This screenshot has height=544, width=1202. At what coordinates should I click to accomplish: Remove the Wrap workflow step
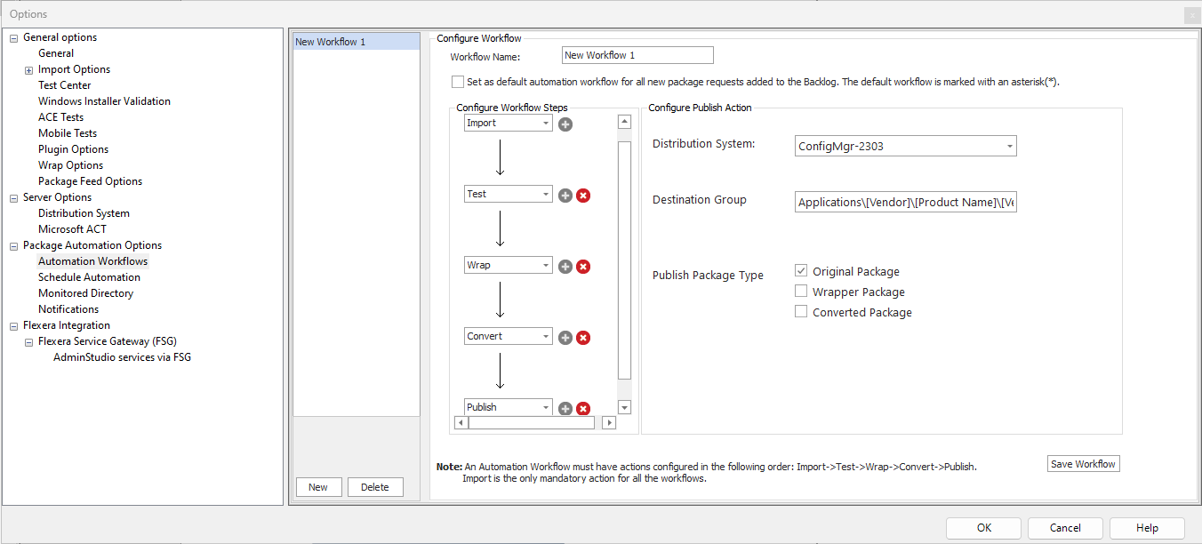(583, 267)
